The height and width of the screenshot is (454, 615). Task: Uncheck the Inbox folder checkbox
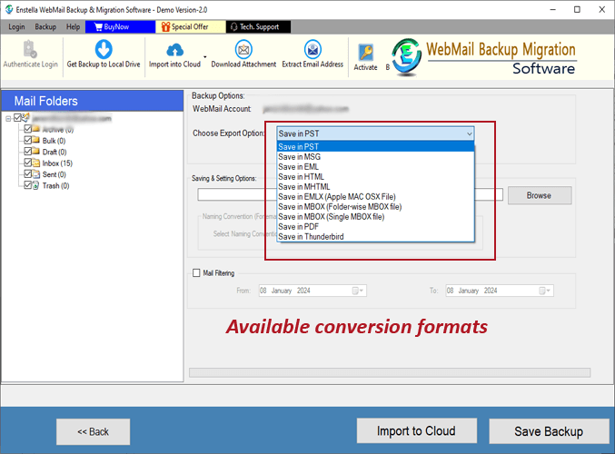(28, 163)
